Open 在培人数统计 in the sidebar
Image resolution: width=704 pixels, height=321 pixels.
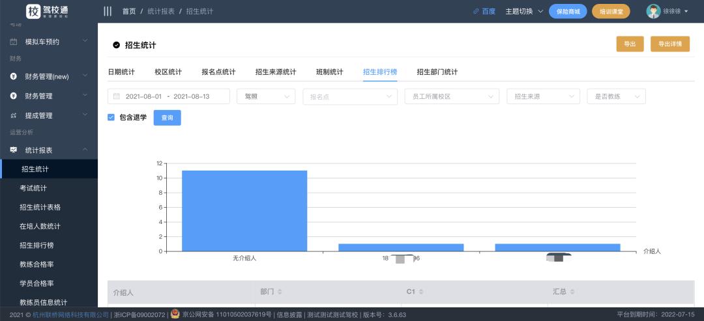(x=48, y=227)
